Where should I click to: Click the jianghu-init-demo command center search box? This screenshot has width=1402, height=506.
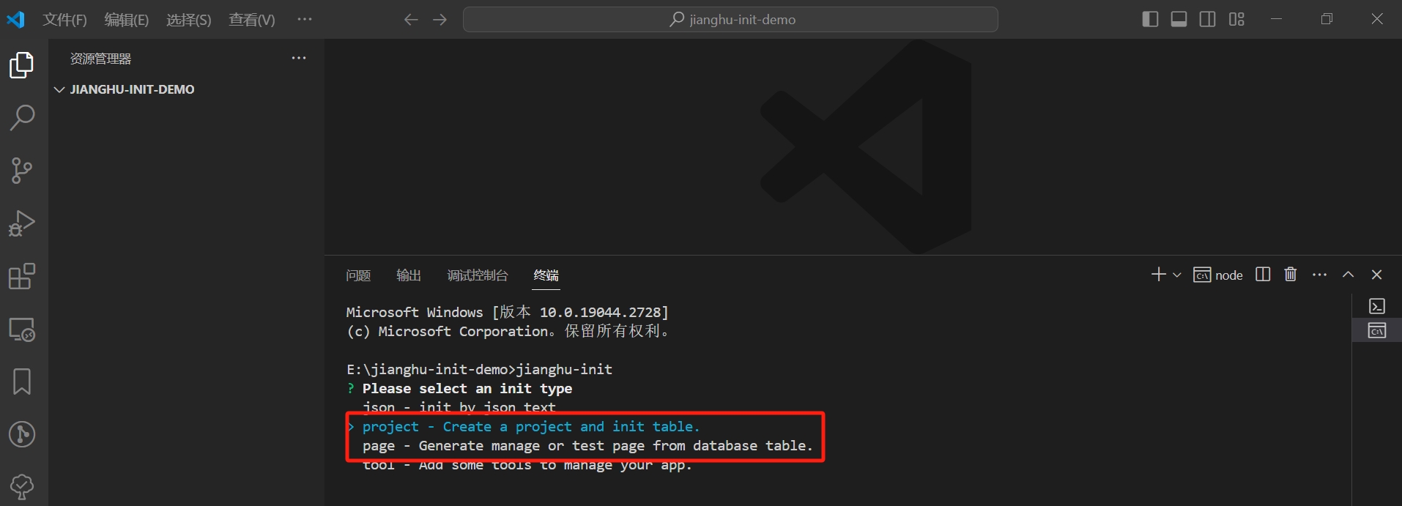pyautogui.click(x=730, y=20)
